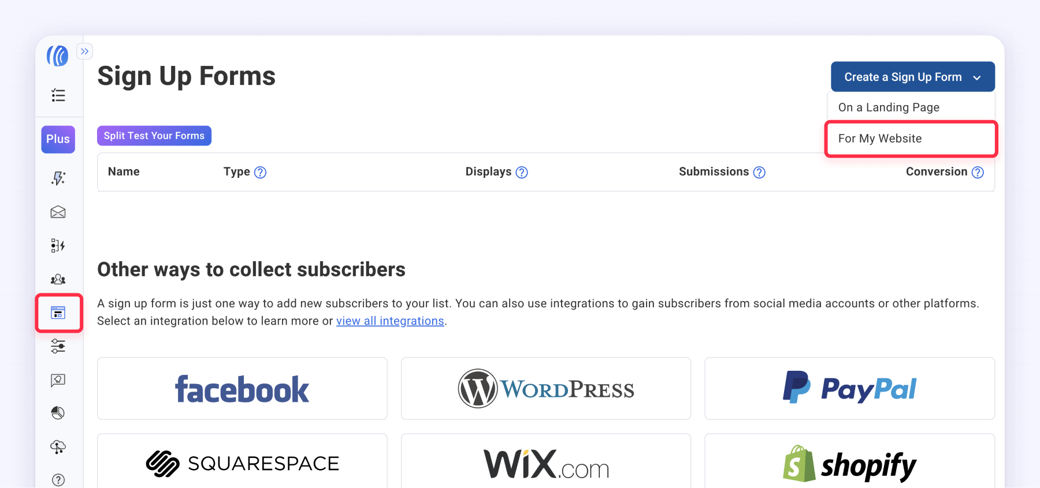Click the Plus plan badge
The width and height of the screenshot is (1040, 488).
coord(58,139)
